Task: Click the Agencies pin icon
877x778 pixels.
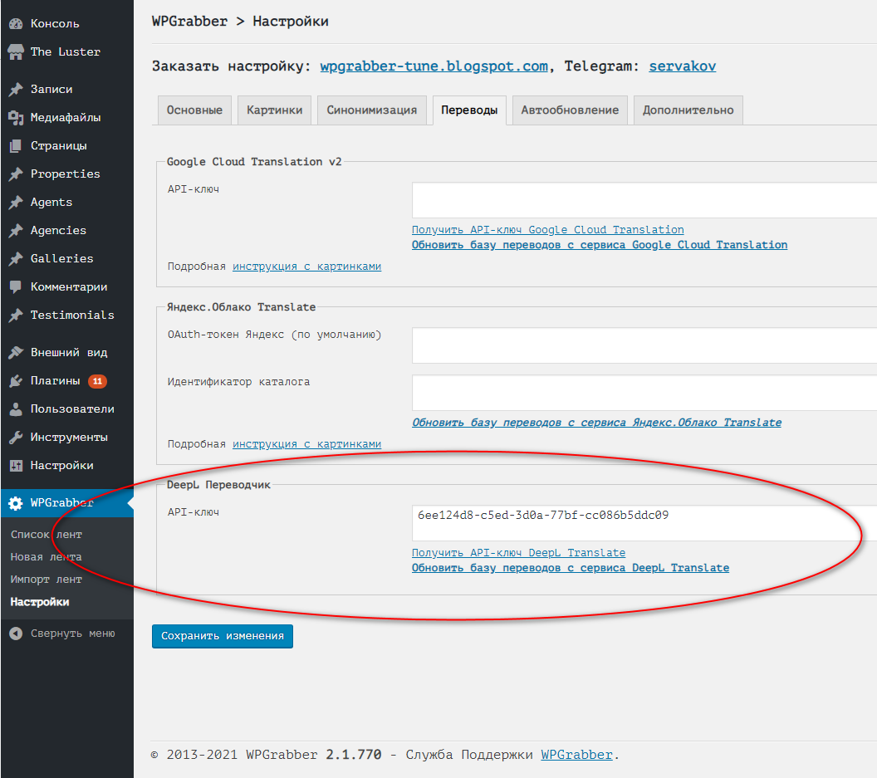Action: coord(16,231)
